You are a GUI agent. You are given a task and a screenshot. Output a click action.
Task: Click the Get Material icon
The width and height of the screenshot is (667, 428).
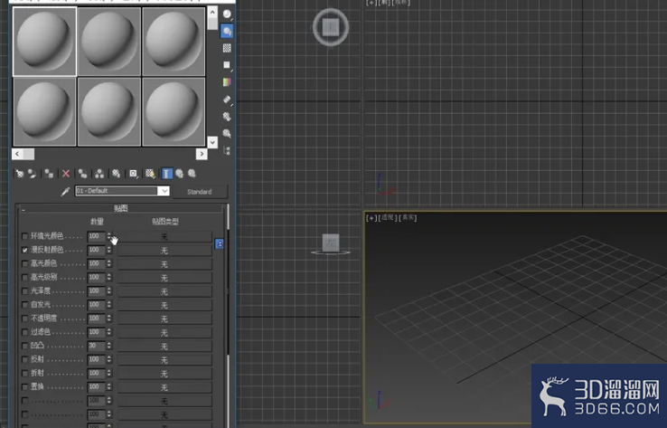pos(20,174)
